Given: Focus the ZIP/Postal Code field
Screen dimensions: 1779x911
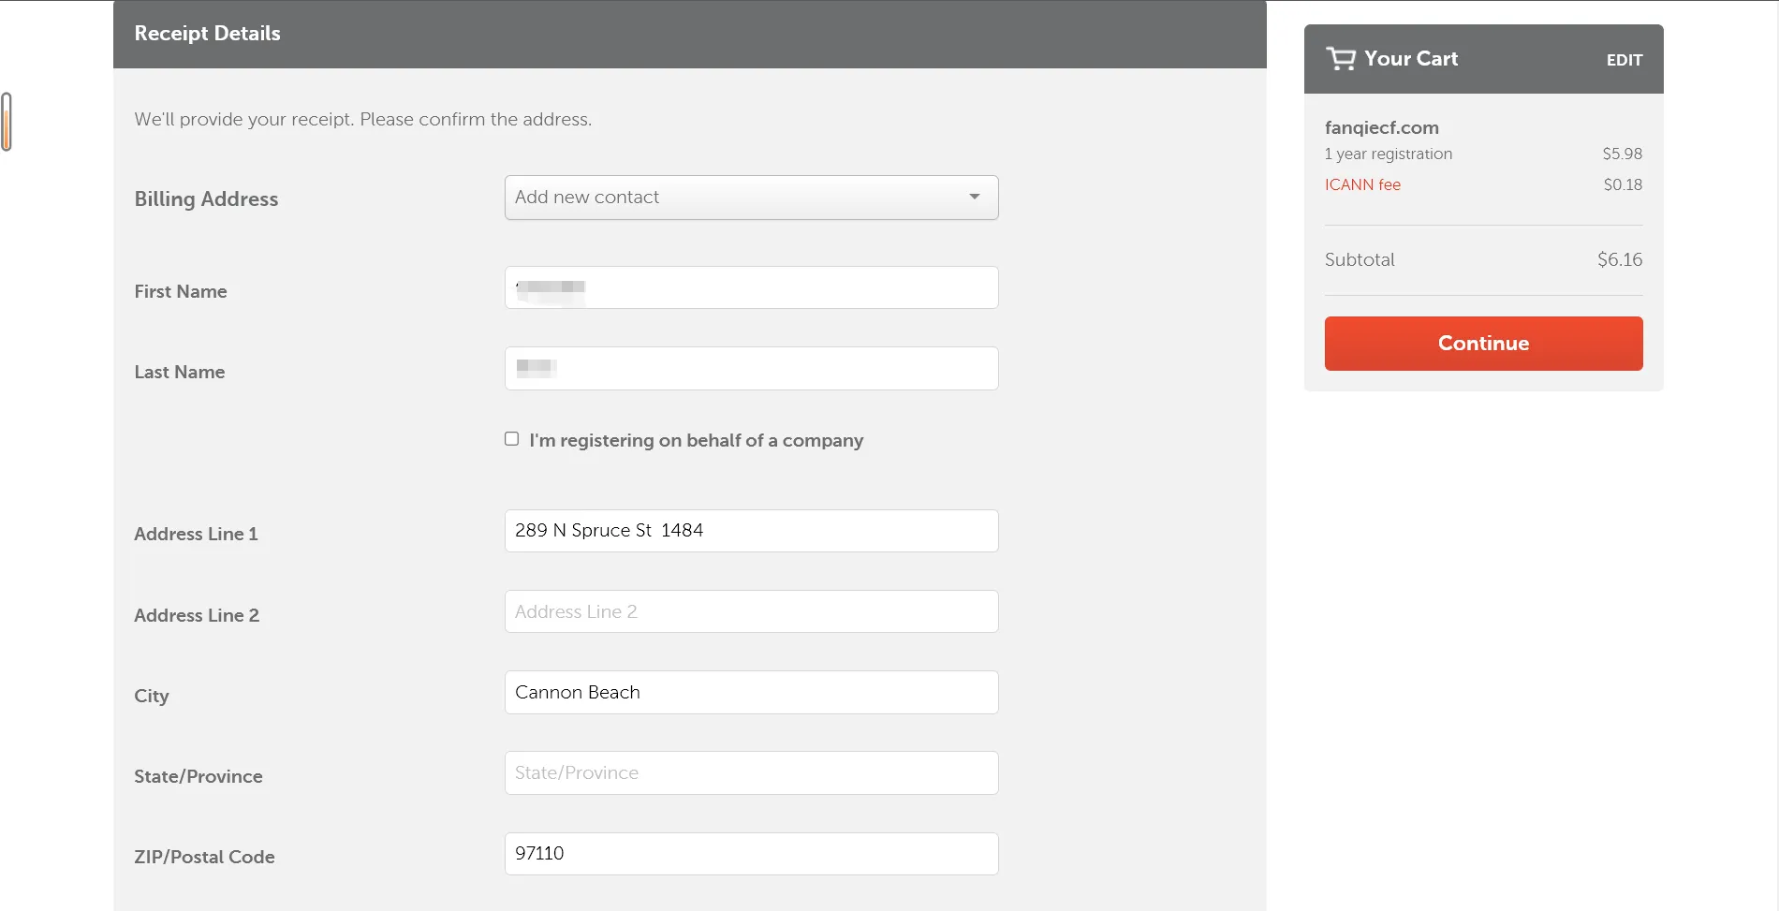Looking at the screenshot, I should tap(751, 854).
